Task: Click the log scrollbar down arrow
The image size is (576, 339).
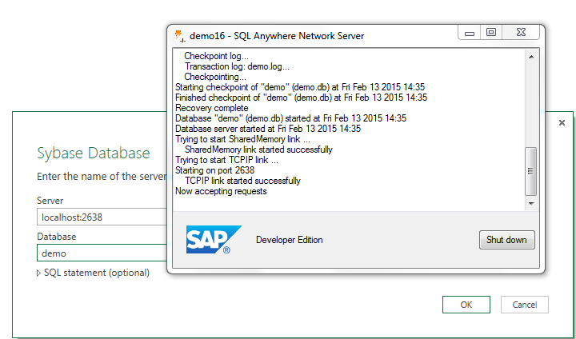Action: pyautogui.click(x=530, y=203)
